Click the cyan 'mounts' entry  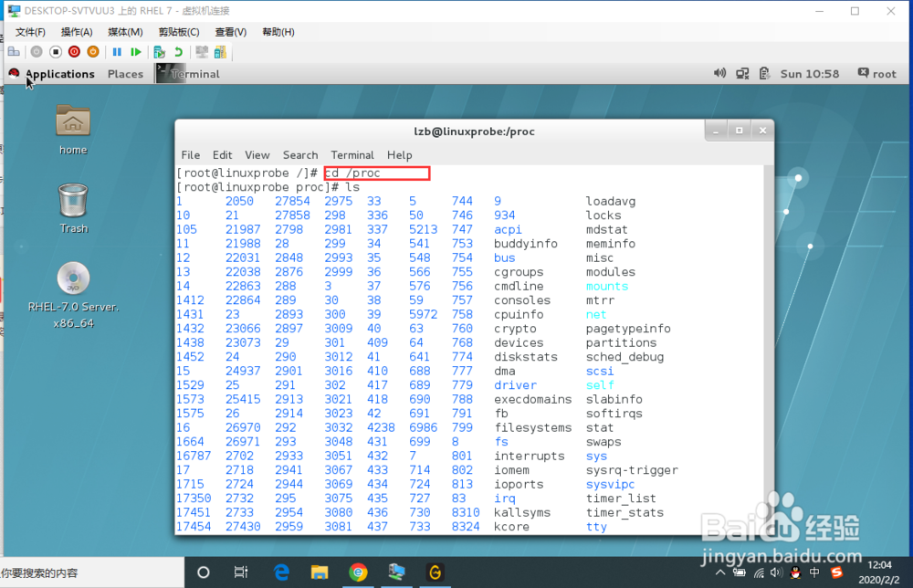(x=607, y=287)
